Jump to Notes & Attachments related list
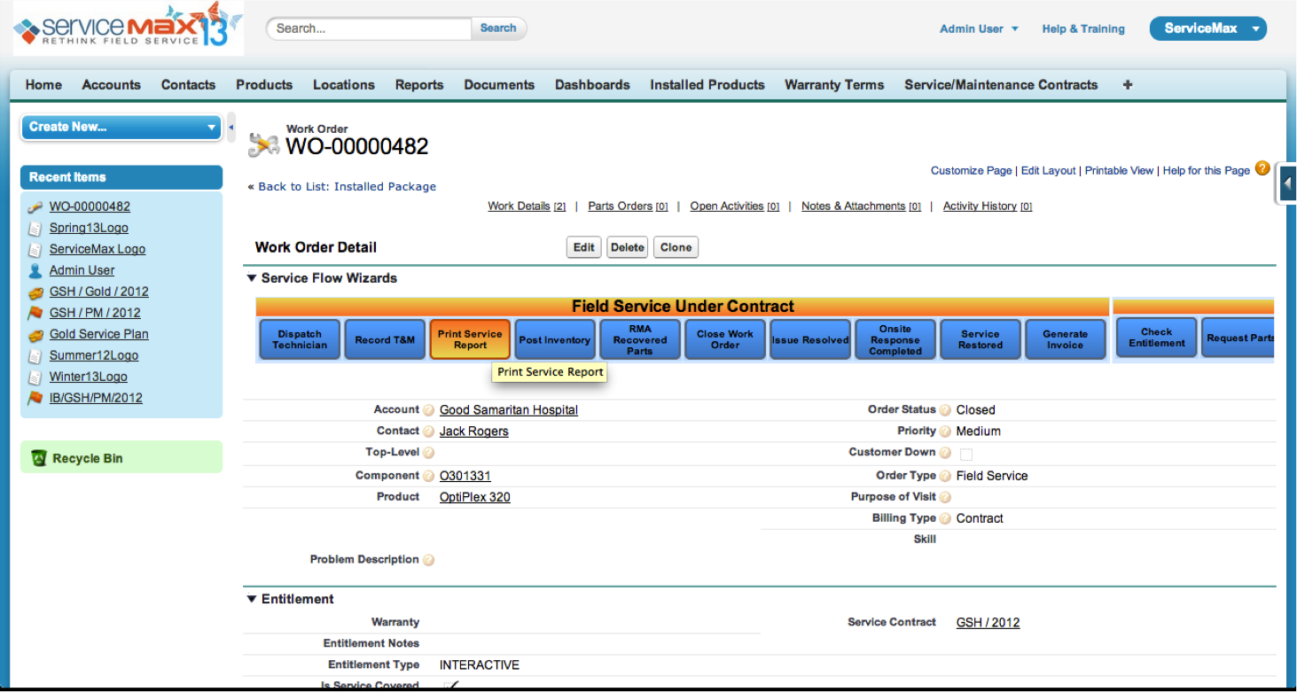1297x692 pixels. tap(861, 206)
